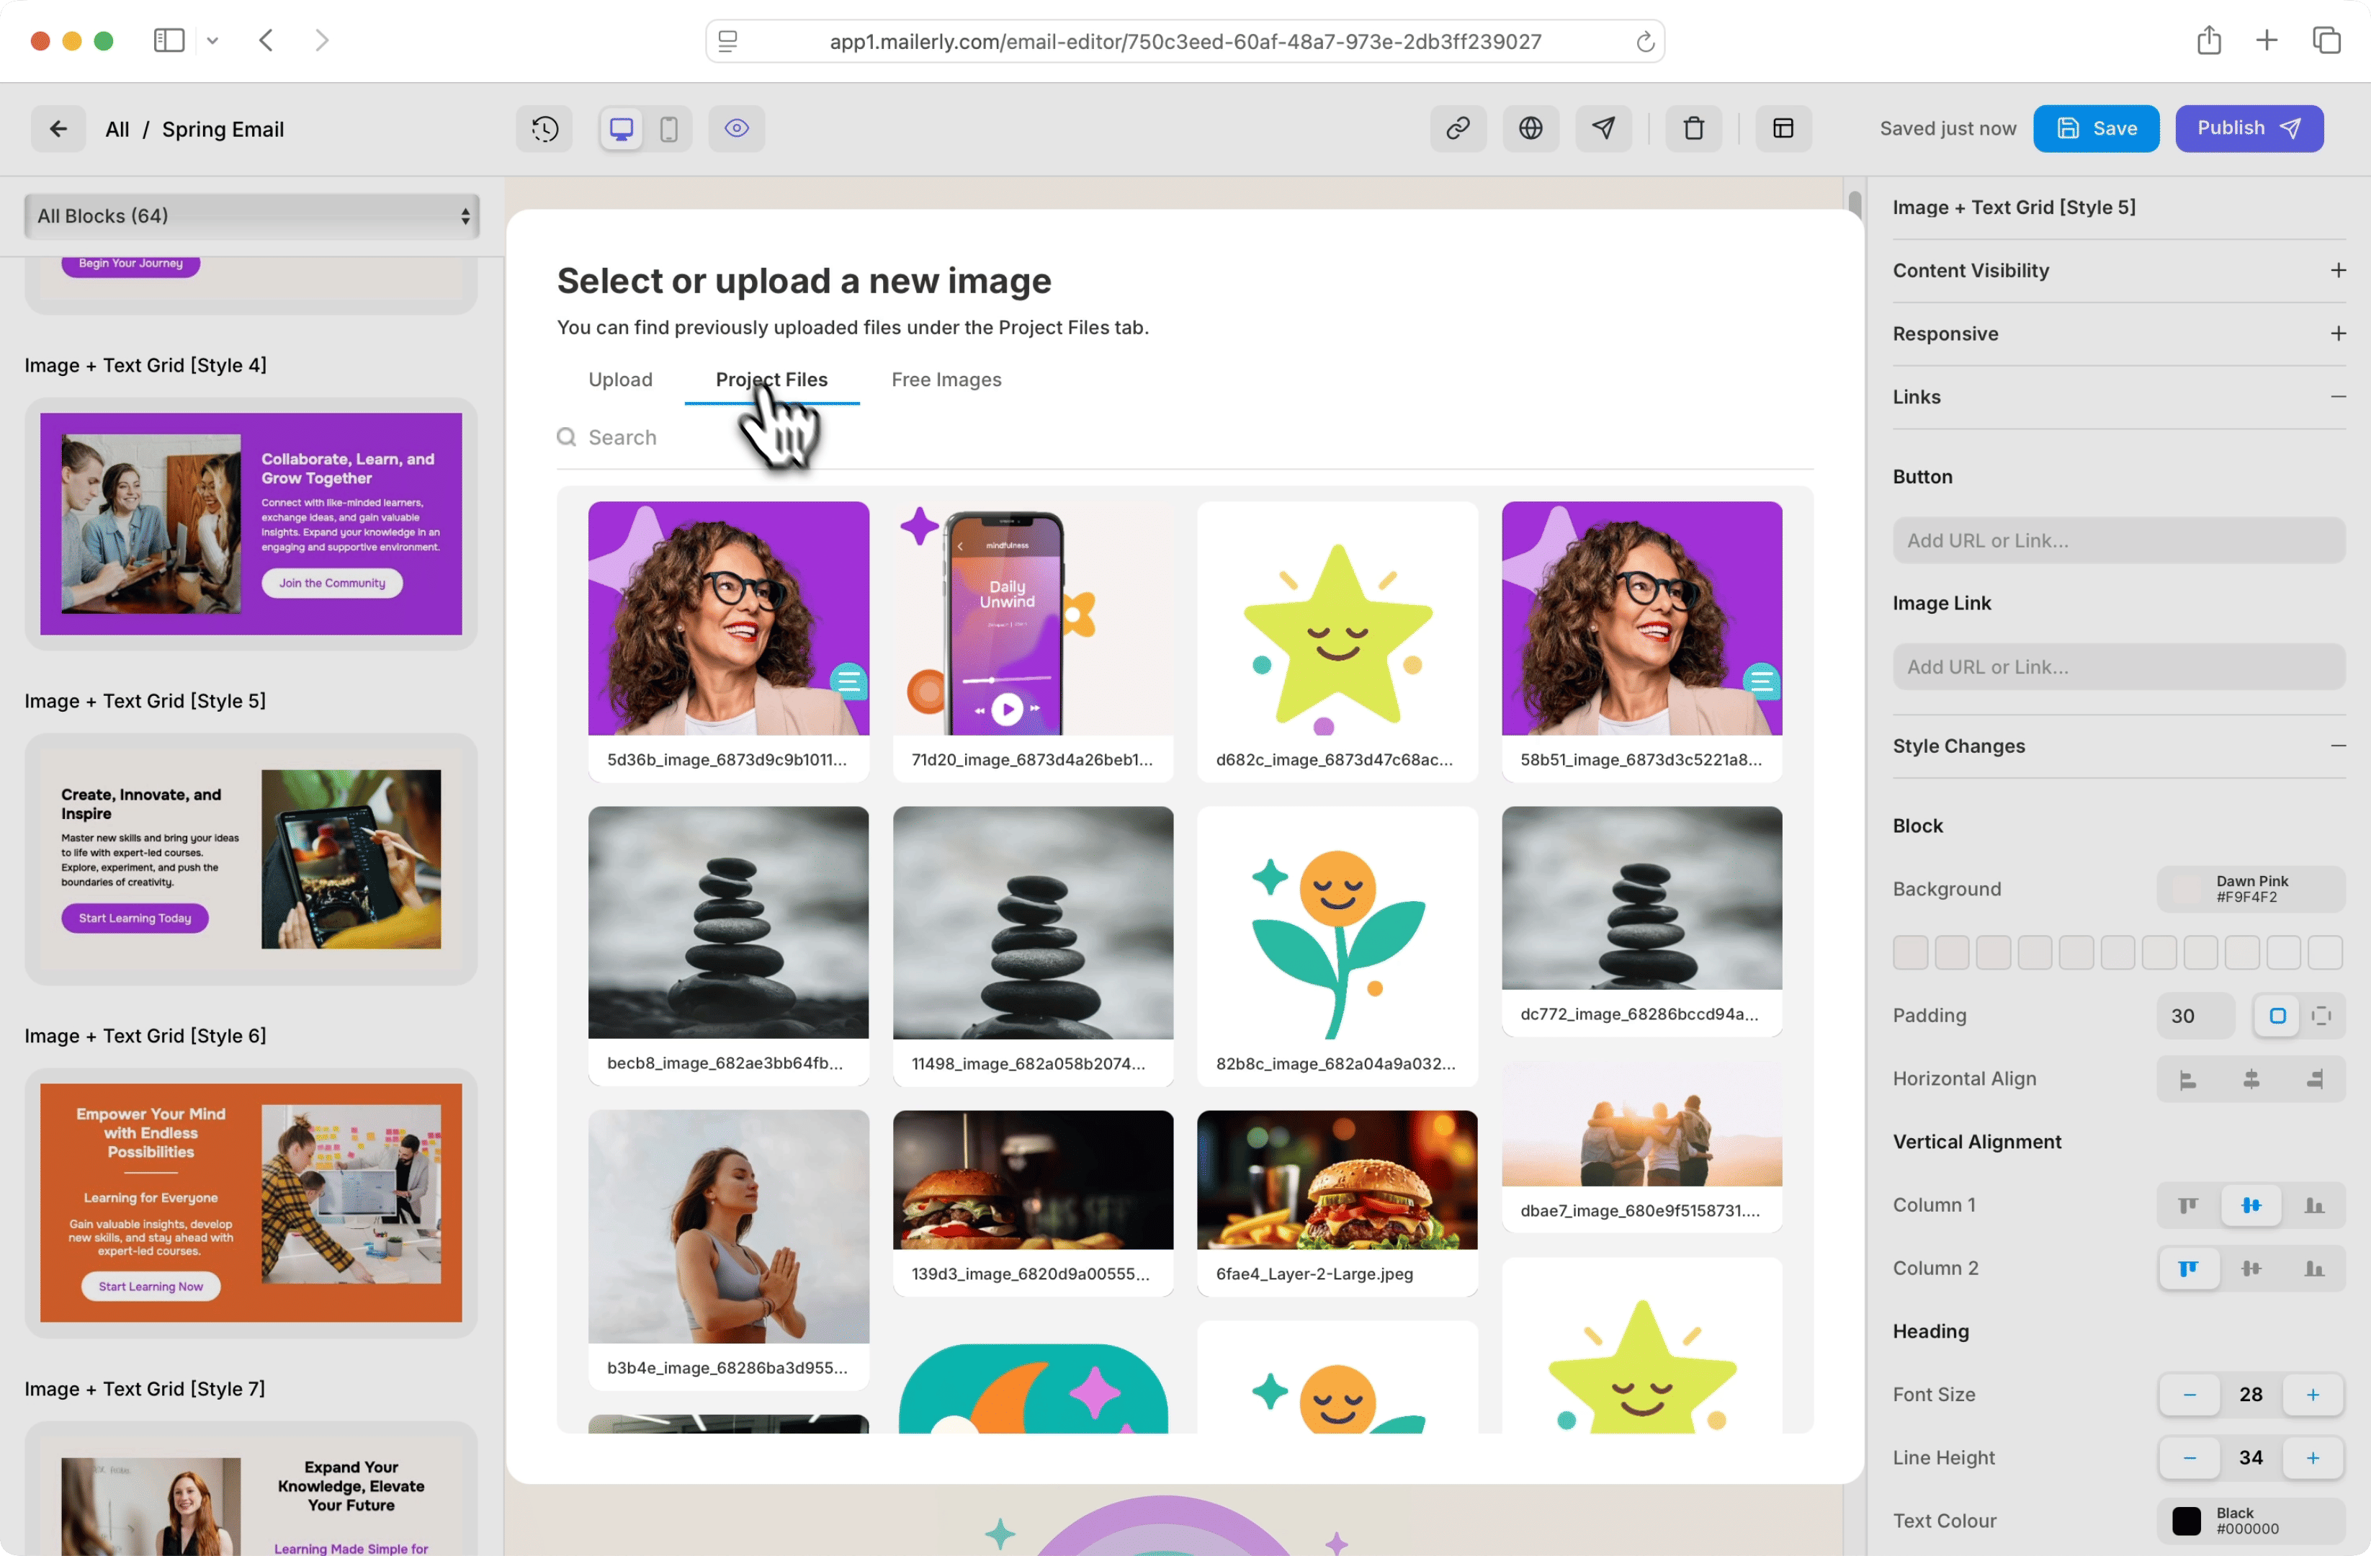Show the browser tab overview
The image size is (2371, 1556).
(x=2326, y=41)
